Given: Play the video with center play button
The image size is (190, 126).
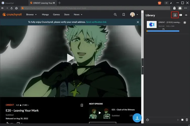Looking at the screenshot, I should [x=70, y=58].
